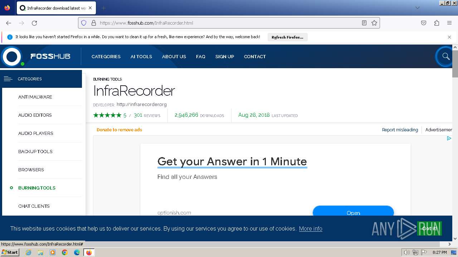Image resolution: width=458 pixels, height=257 pixels.
Task: Click the Aug 28, 2018 last updated date
Action: (254, 115)
